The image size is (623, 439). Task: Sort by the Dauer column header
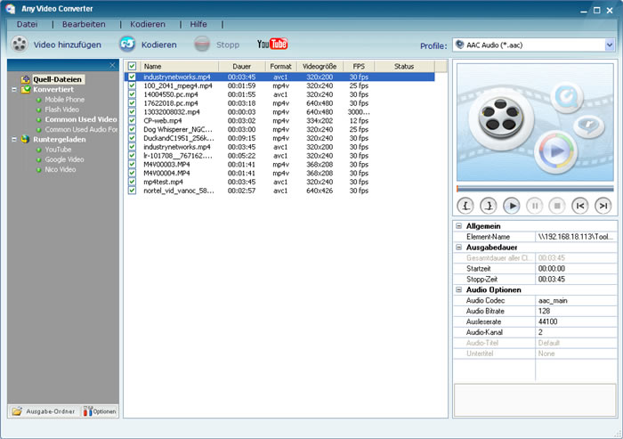point(241,67)
